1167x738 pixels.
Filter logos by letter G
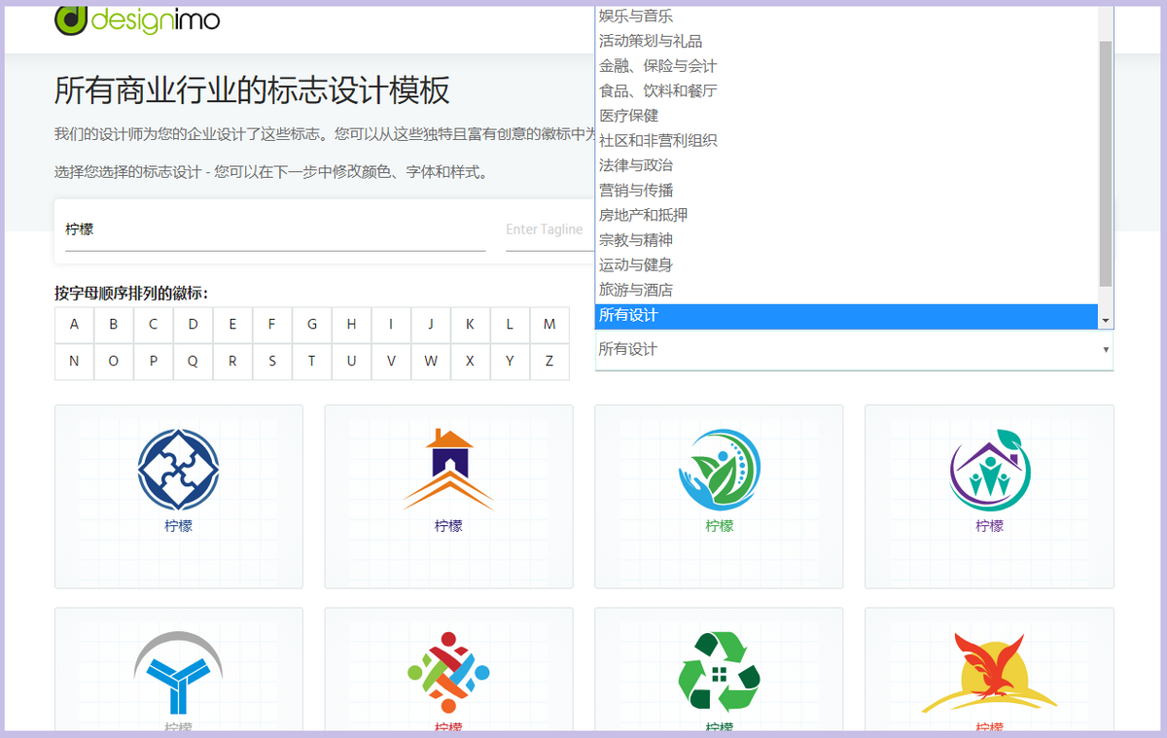[x=312, y=325]
